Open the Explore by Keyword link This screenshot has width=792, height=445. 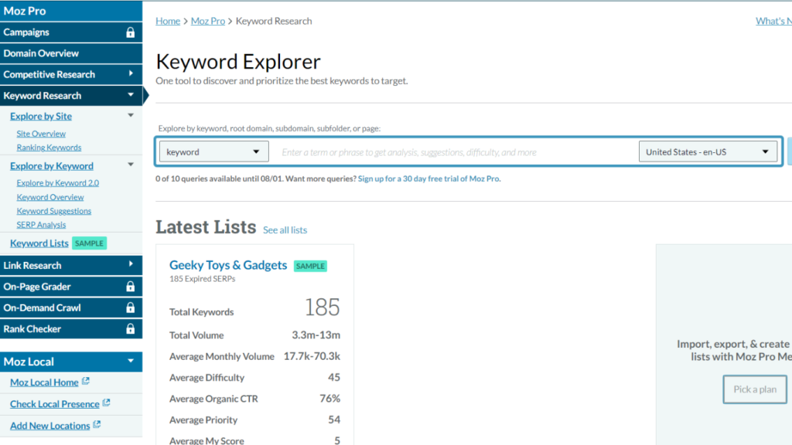[x=52, y=166]
